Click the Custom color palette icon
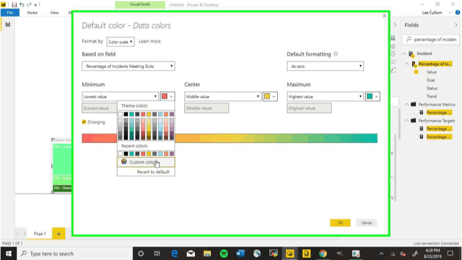Screen dimensions: 462x260 pyautogui.click(x=124, y=162)
